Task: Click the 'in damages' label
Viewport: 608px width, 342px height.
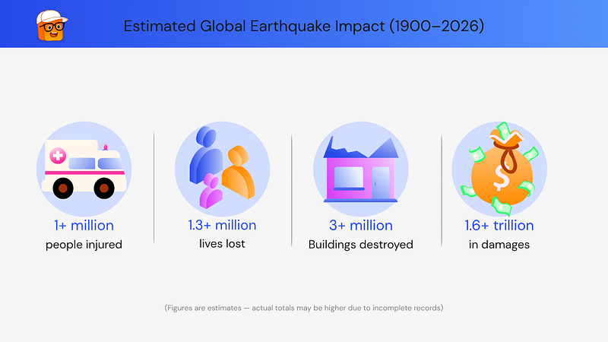Action: coord(499,245)
